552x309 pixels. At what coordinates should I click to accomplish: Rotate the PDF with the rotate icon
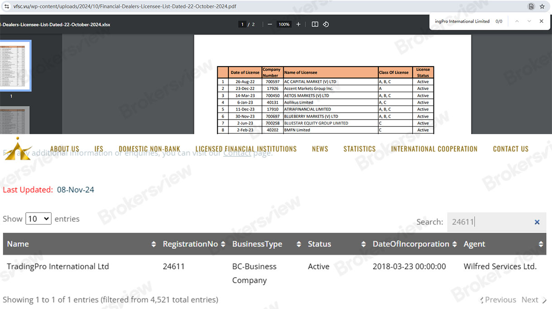326,24
